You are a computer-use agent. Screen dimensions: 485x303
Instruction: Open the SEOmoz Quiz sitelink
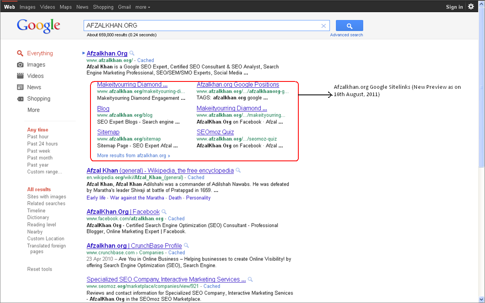[x=215, y=132]
